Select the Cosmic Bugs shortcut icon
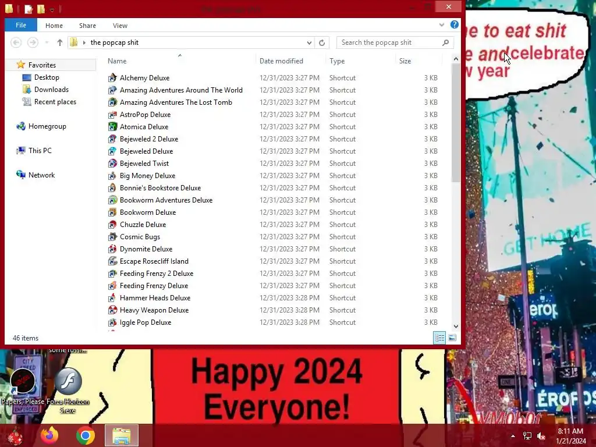The height and width of the screenshot is (447, 596). [x=112, y=237]
